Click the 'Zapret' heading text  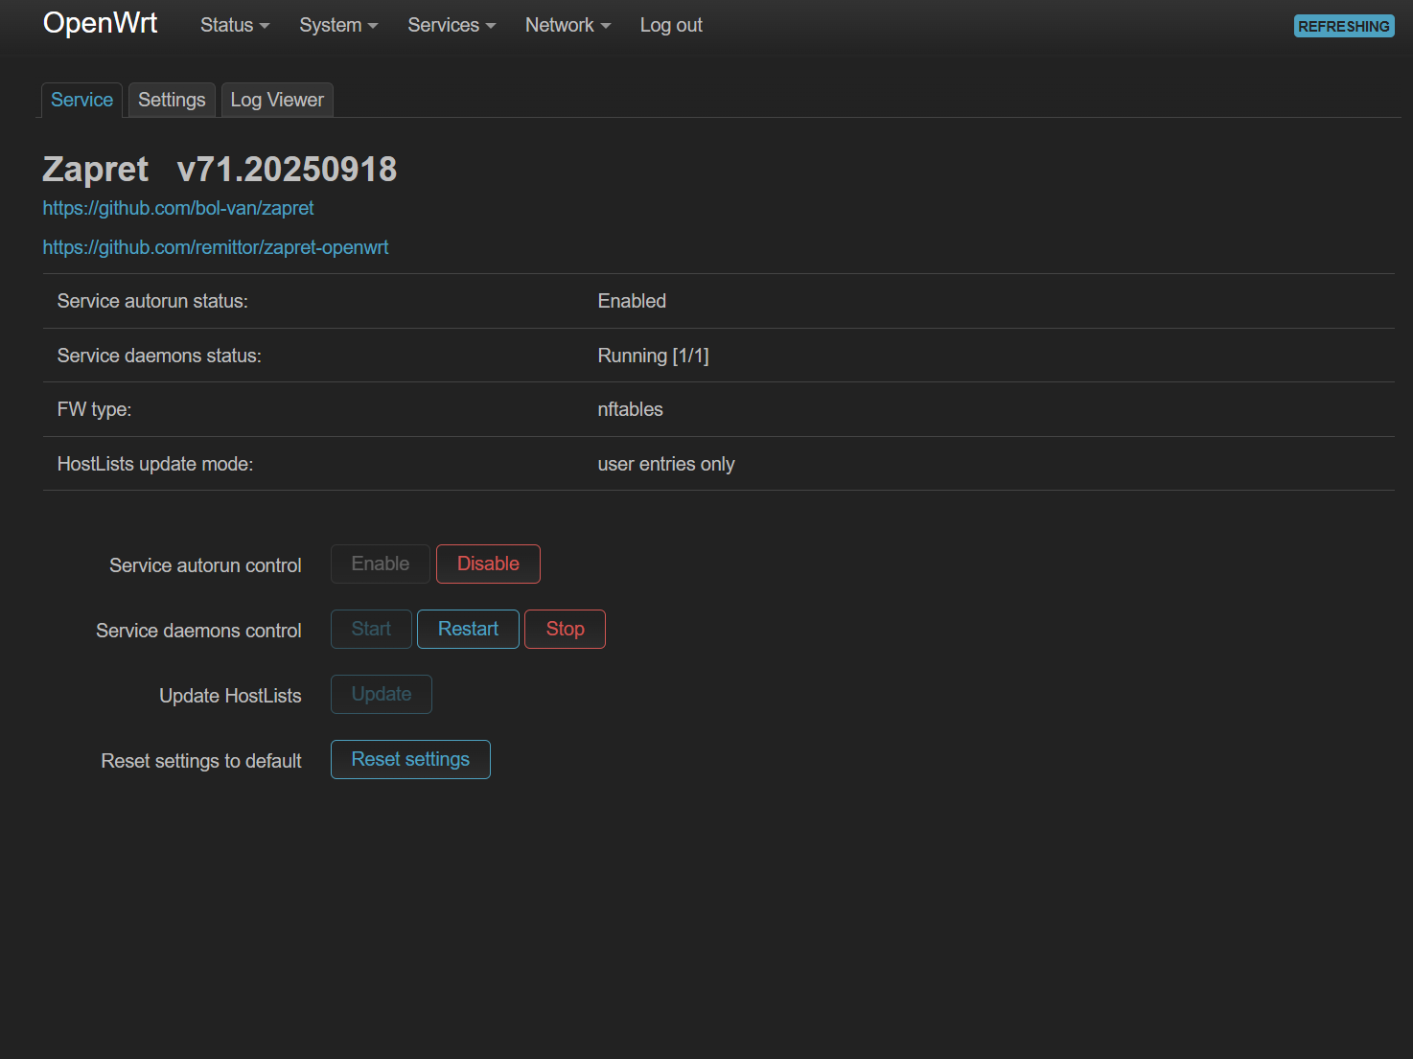tap(96, 169)
